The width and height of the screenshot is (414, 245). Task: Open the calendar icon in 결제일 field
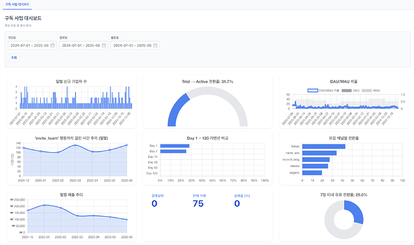click(x=104, y=46)
